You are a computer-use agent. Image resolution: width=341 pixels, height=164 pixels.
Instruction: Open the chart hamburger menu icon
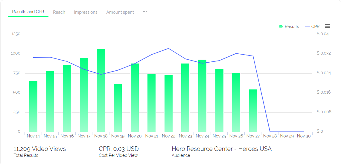pos(328,27)
